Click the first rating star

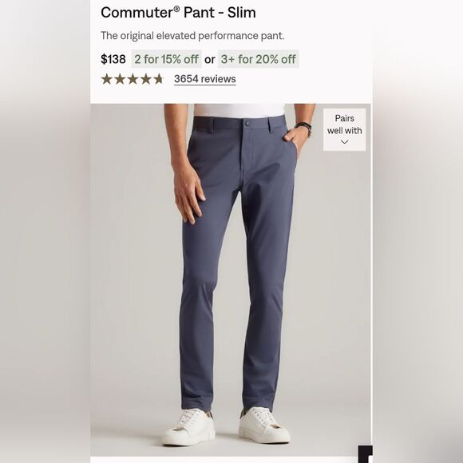tap(107, 79)
